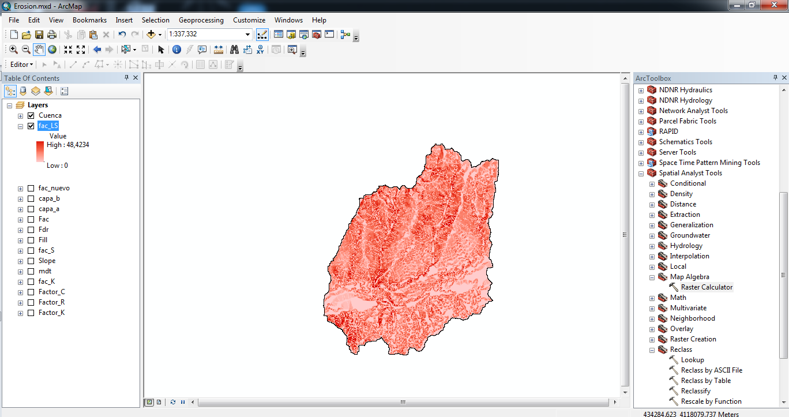Uncheck the Cuenca layer checkbox
This screenshot has height=417, width=789.
click(31, 115)
